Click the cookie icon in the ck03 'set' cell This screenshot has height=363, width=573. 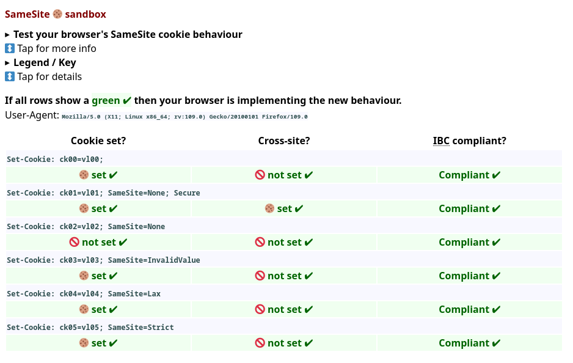84,275
